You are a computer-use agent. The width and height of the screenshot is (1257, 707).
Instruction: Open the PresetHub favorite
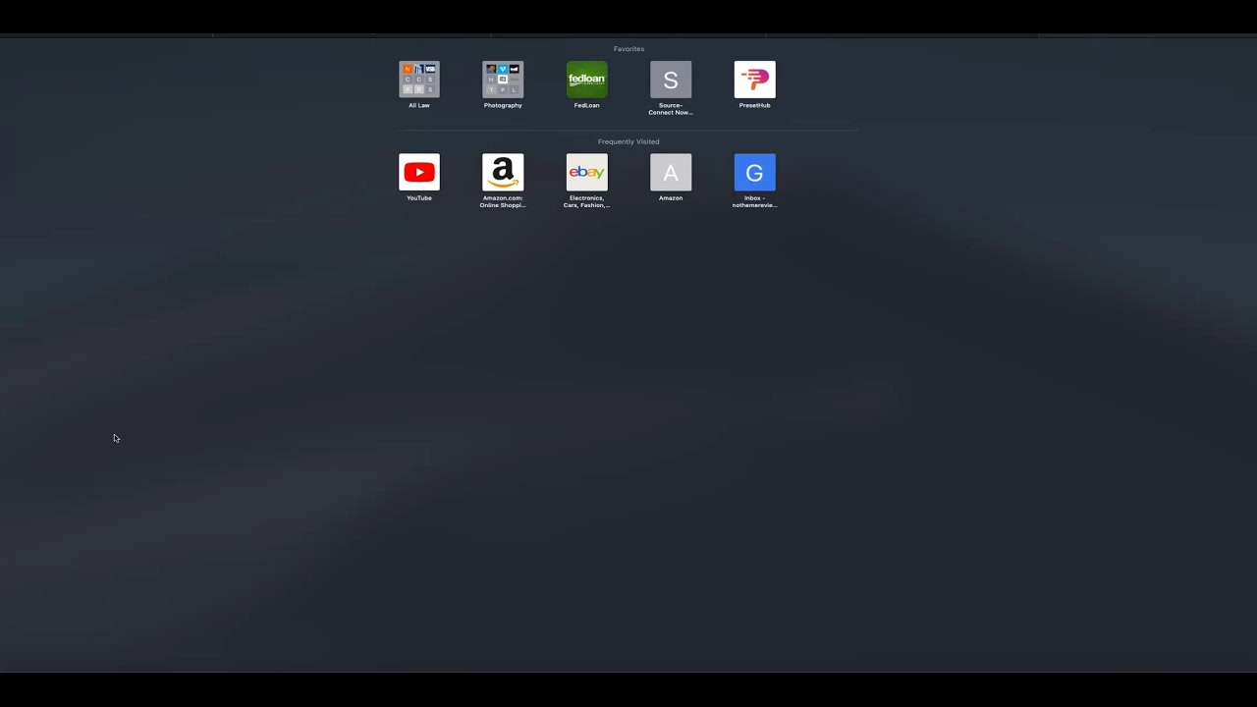pos(754,80)
